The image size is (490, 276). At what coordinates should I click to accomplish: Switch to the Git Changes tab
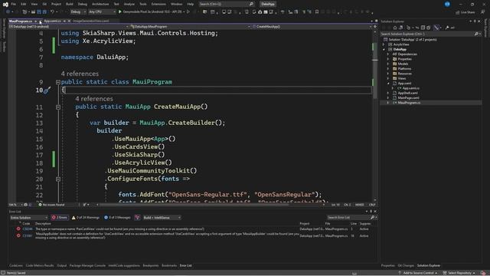(406, 266)
